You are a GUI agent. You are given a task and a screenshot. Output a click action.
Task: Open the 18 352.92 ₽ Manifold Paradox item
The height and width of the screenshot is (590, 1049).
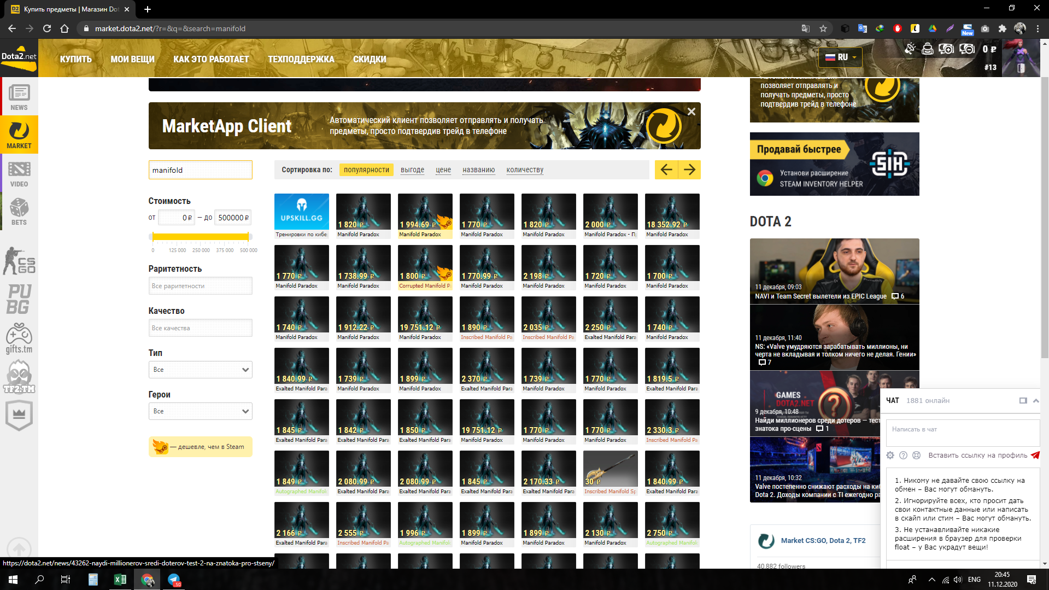pyautogui.click(x=672, y=215)
